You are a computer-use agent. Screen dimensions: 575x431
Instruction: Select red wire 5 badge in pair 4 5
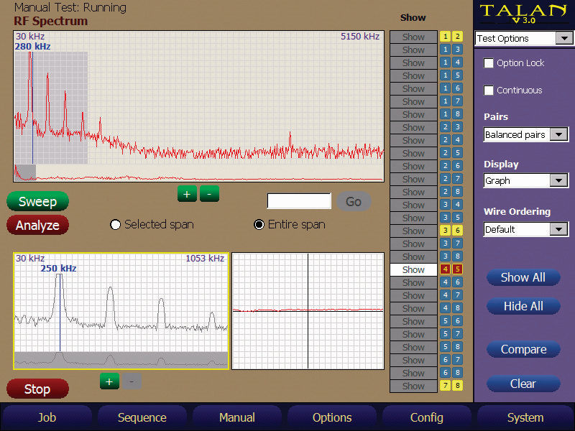coord(458,269)
